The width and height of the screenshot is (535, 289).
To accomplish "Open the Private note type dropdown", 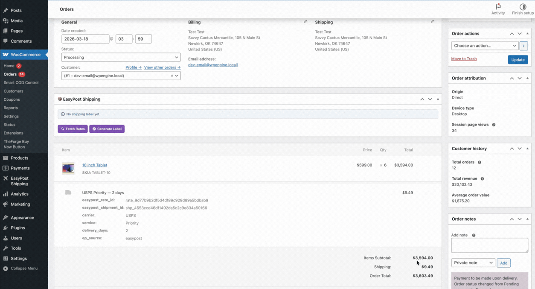I will [473, 263].
